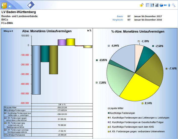Toggle the yellow padlock unlock icon
178x139 pixels.
point(142,5)
